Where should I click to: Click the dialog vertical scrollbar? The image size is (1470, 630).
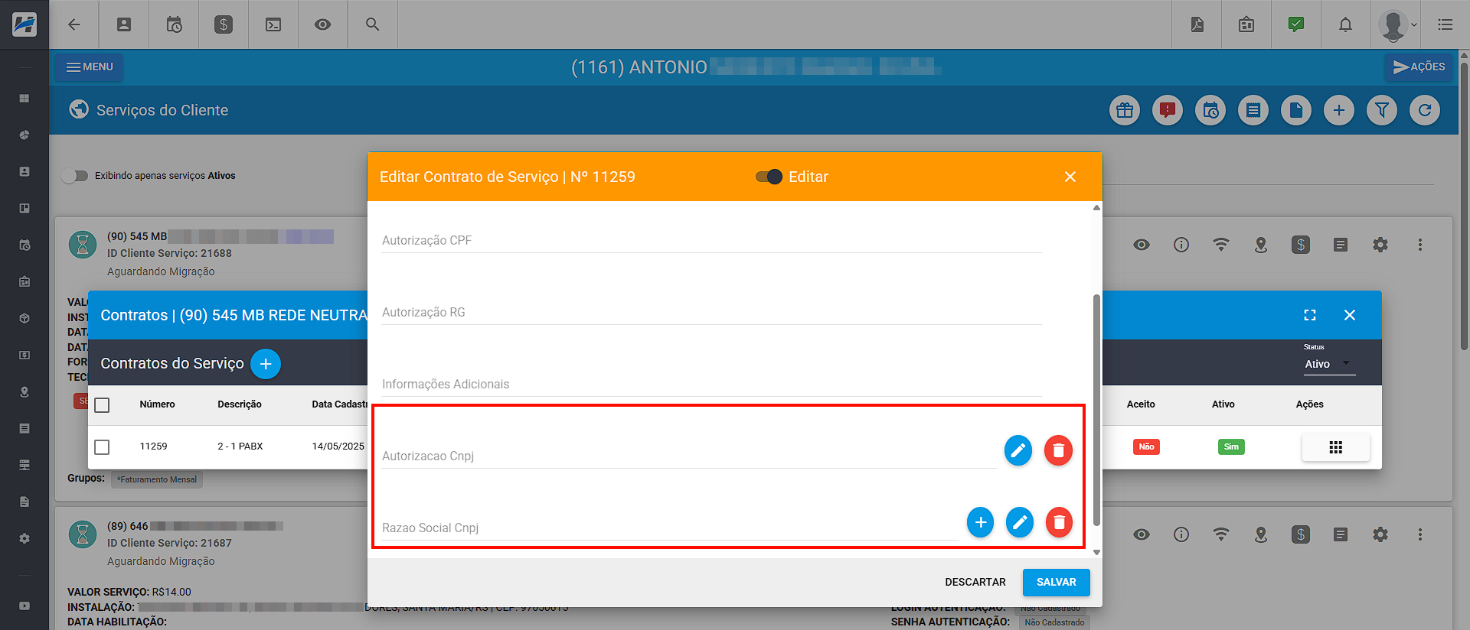tap(1096, 410)
